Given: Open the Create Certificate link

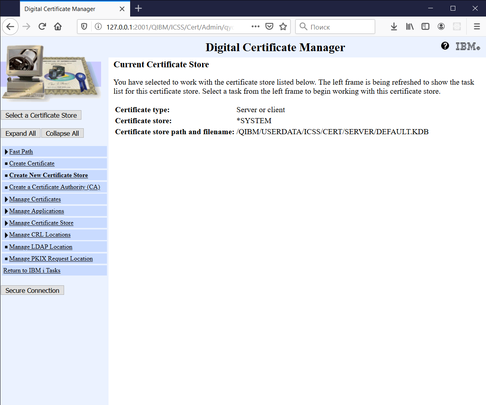Looking at the screenshot, I should [x=32, y=163].
